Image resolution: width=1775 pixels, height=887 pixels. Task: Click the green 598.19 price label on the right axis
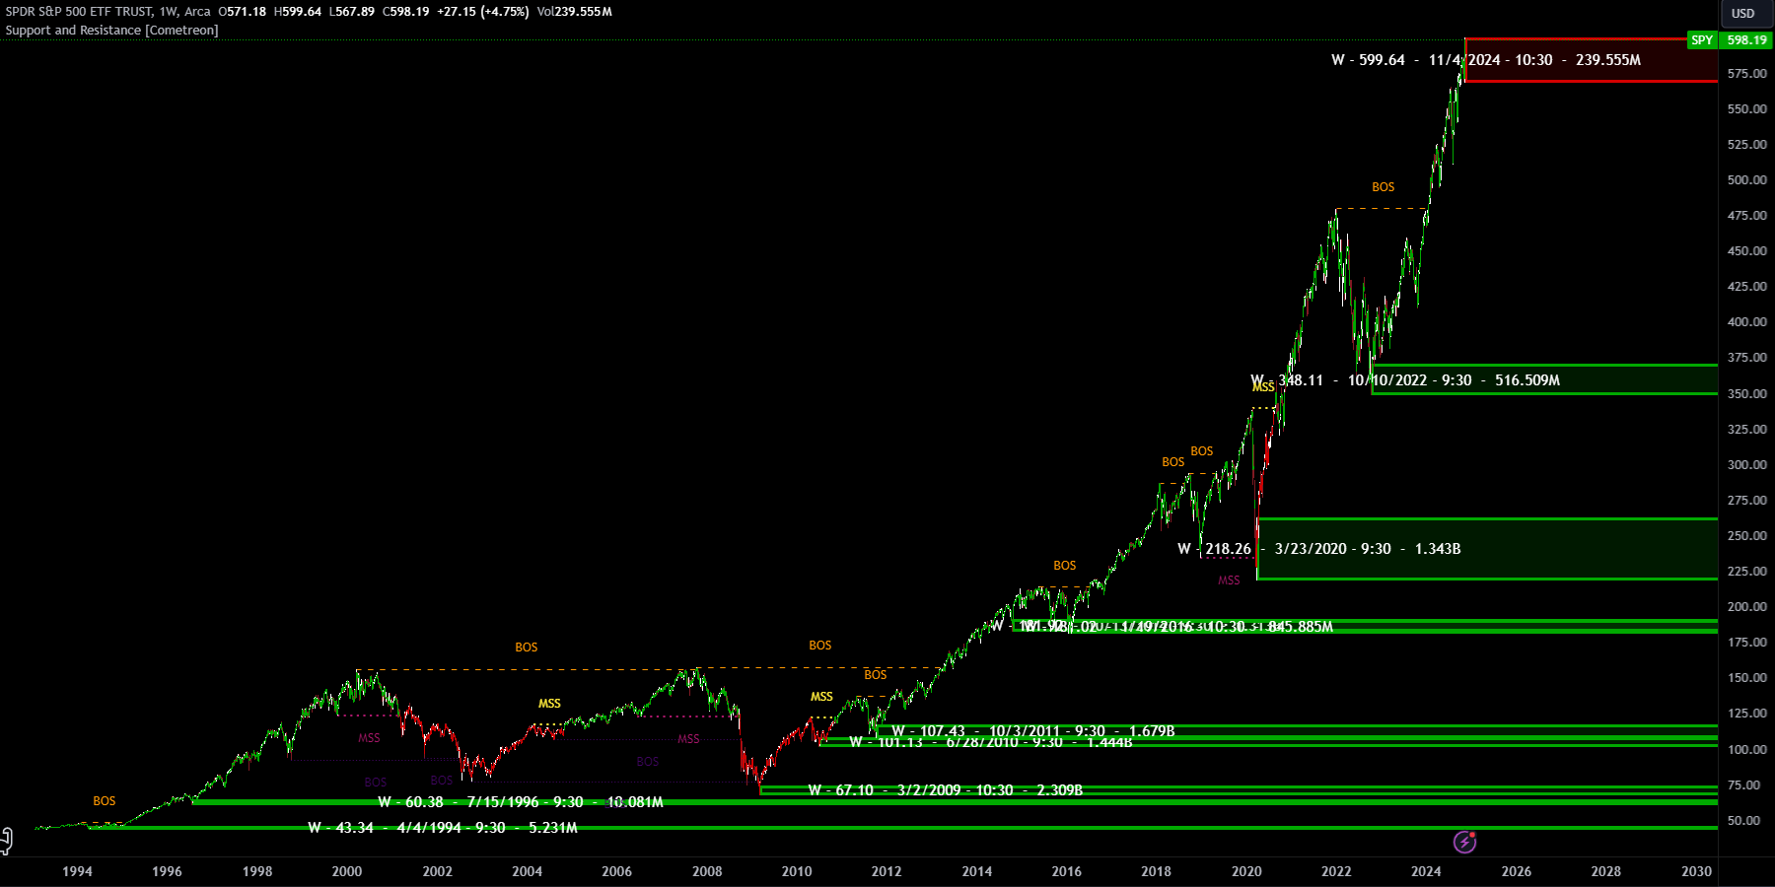tap(1743, 40)
